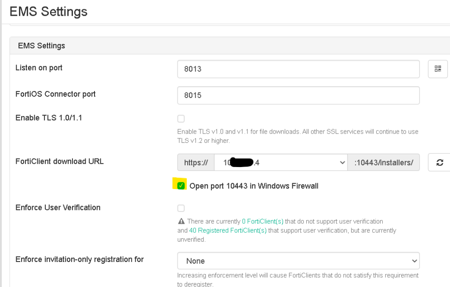Click the EMS Settings page title

pos(48,11)
